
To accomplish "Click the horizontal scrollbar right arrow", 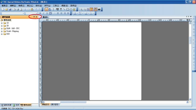I will point(187,102).
